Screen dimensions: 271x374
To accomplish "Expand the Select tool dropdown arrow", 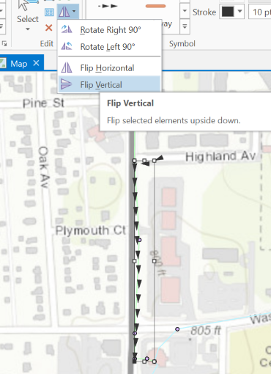I will (x=28, y=29).
